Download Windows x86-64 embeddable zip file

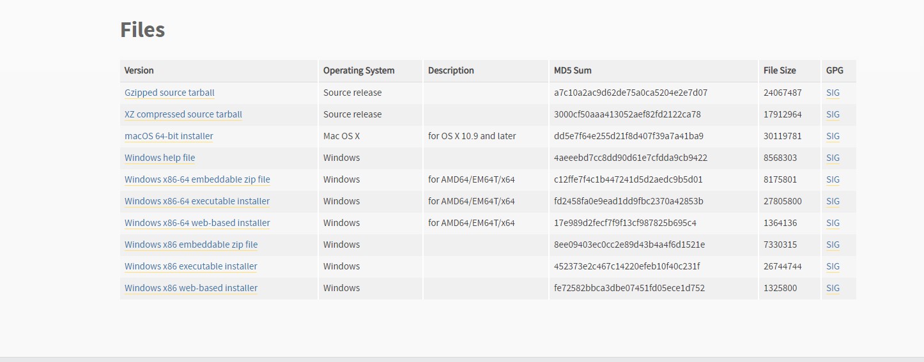[197, 179]
